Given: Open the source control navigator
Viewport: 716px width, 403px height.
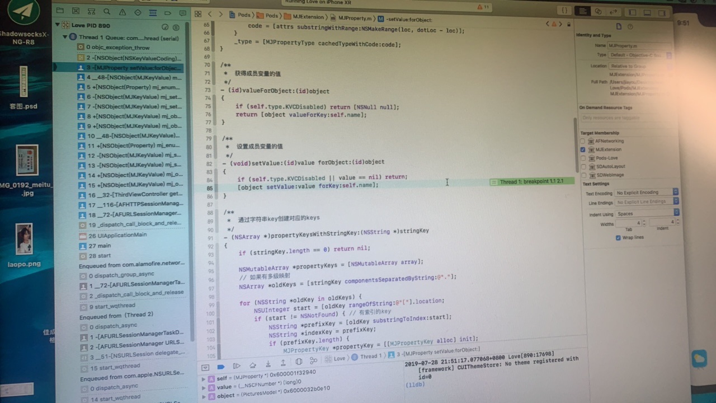Looking at the screenshot, I should point(76,11).
